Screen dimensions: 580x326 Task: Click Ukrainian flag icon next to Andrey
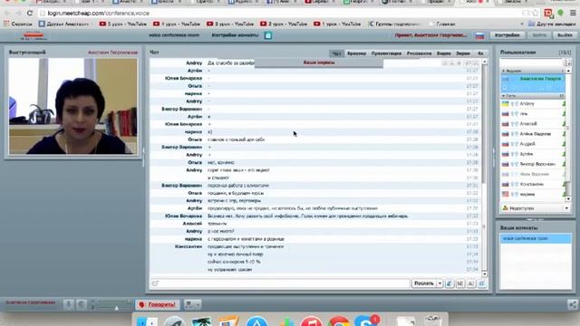pos(506,104)
